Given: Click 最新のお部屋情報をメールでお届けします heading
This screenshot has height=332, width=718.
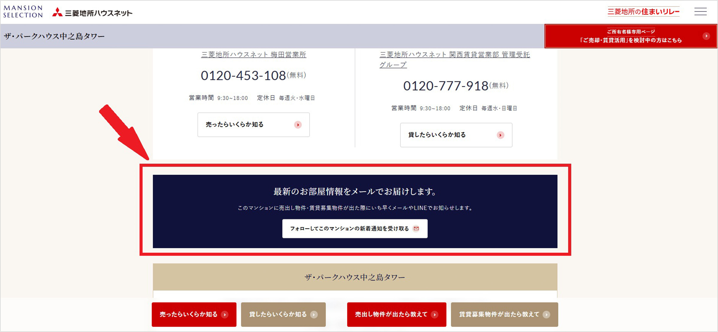Looking at the screenshot, I should click(x=355, y=192).
